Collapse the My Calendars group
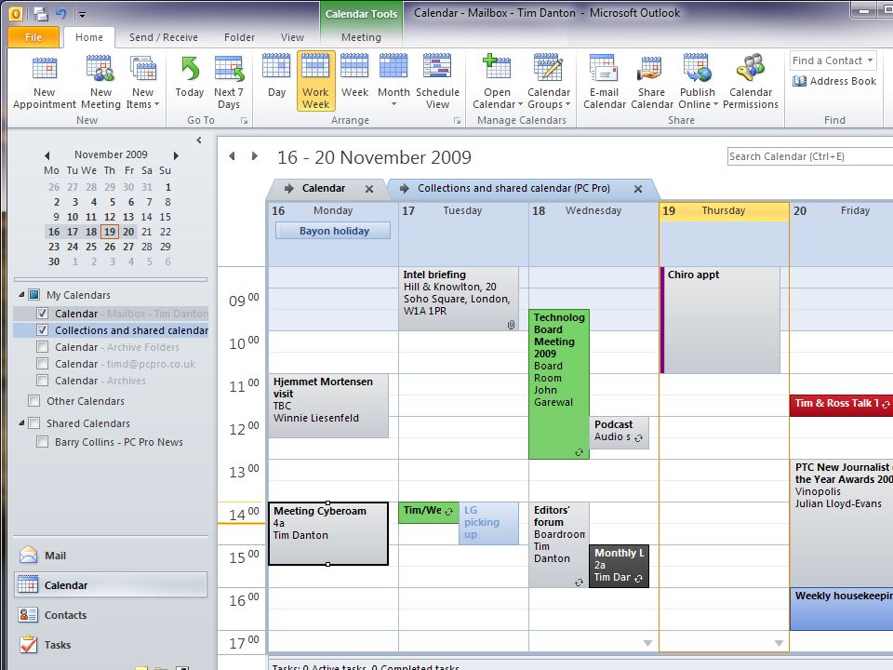 pos(21,295)
